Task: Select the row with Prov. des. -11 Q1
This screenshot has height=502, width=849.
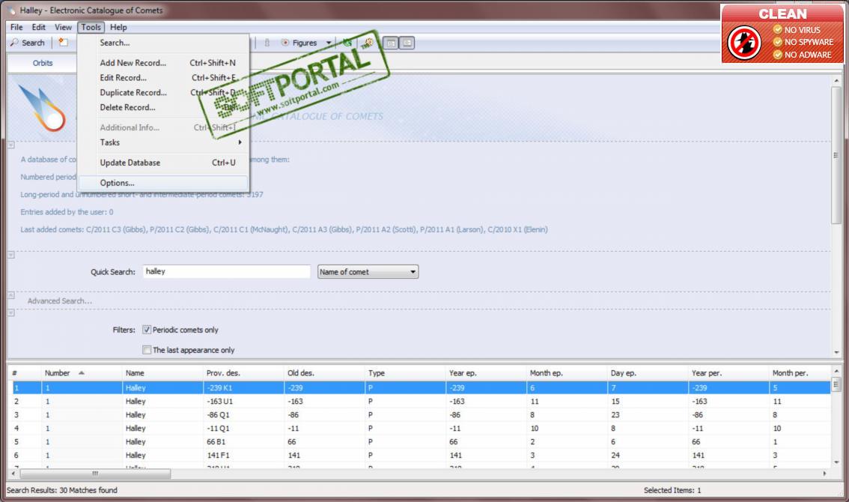Action: (x=419, y=429)
